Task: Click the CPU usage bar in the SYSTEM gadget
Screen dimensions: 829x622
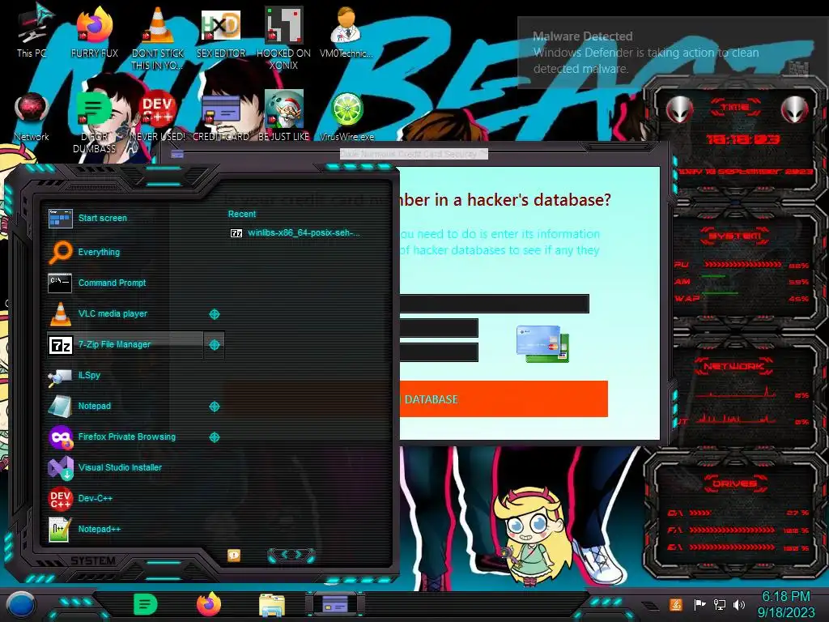Action: (x=742, y=265)
